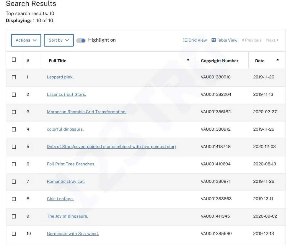Open the Actions dropdown
This screenshot has width=290, height=245.
26,40
